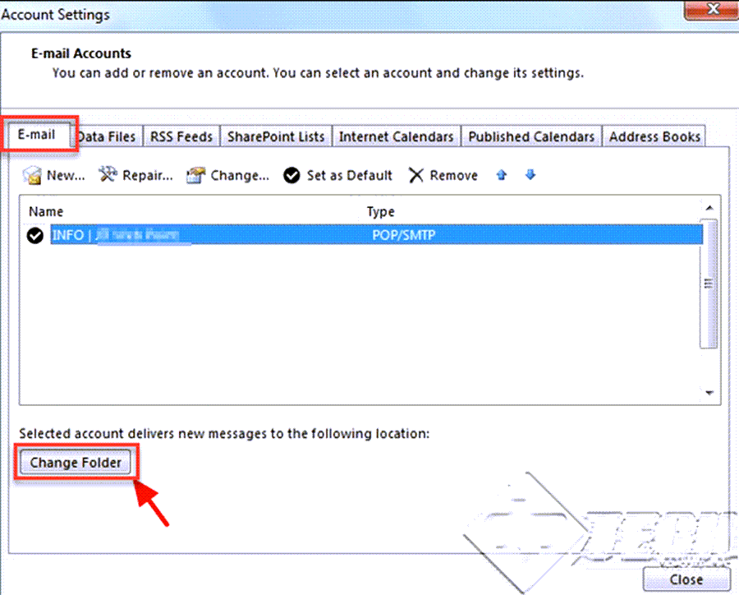Open the Published Calendars tab

pos(531,136)
